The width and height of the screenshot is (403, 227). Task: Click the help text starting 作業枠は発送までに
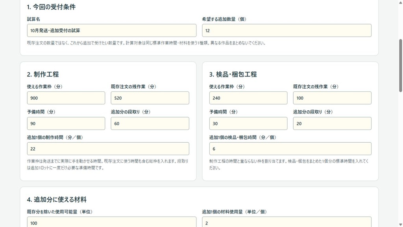tap(108, 164)
